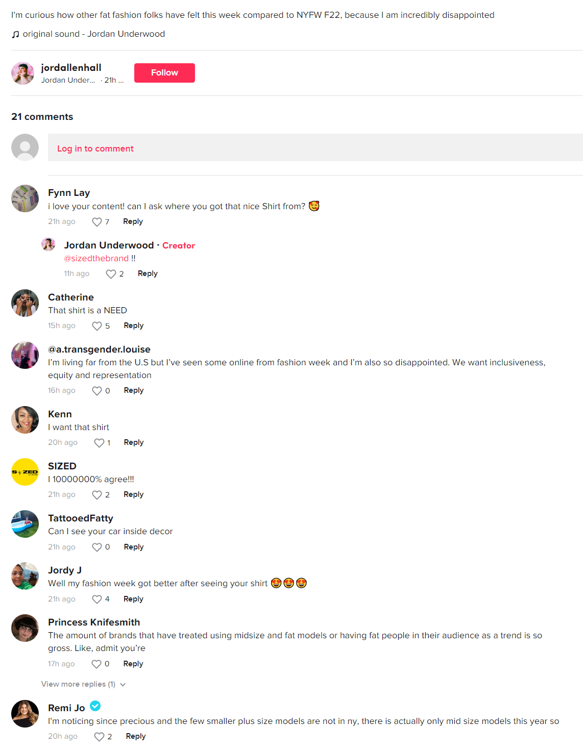This screenshot has width=583, height=751.
Task: Like Catherine's comment about the shirt
Action: coord(97,326)
